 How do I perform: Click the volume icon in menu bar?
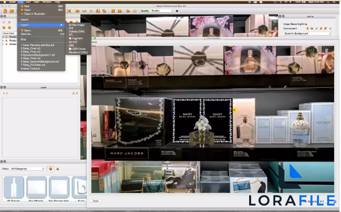[x=290, y=2]
